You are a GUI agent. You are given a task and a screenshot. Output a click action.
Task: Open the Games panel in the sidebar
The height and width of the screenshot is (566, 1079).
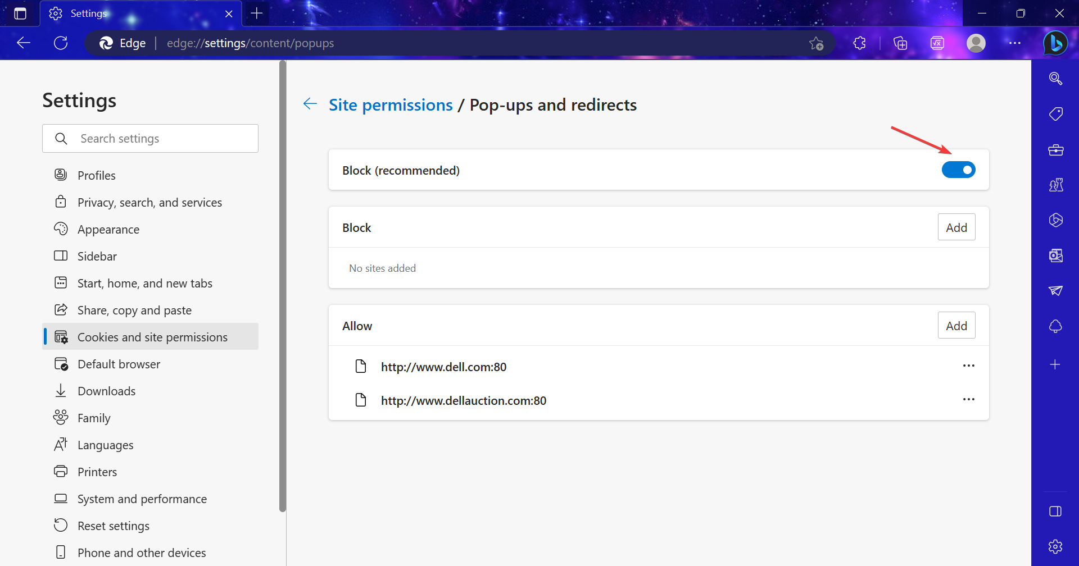(1055, 185)
